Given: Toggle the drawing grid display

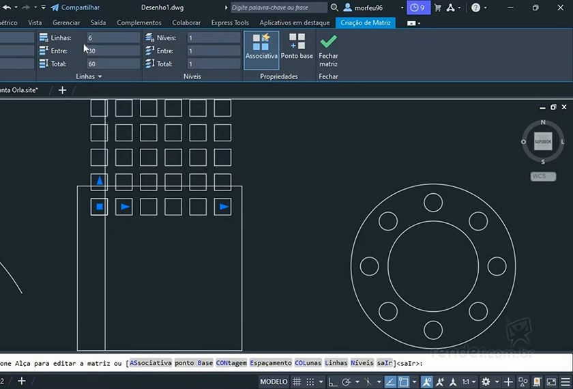Looking at the screenshot, I should (297, 381).
